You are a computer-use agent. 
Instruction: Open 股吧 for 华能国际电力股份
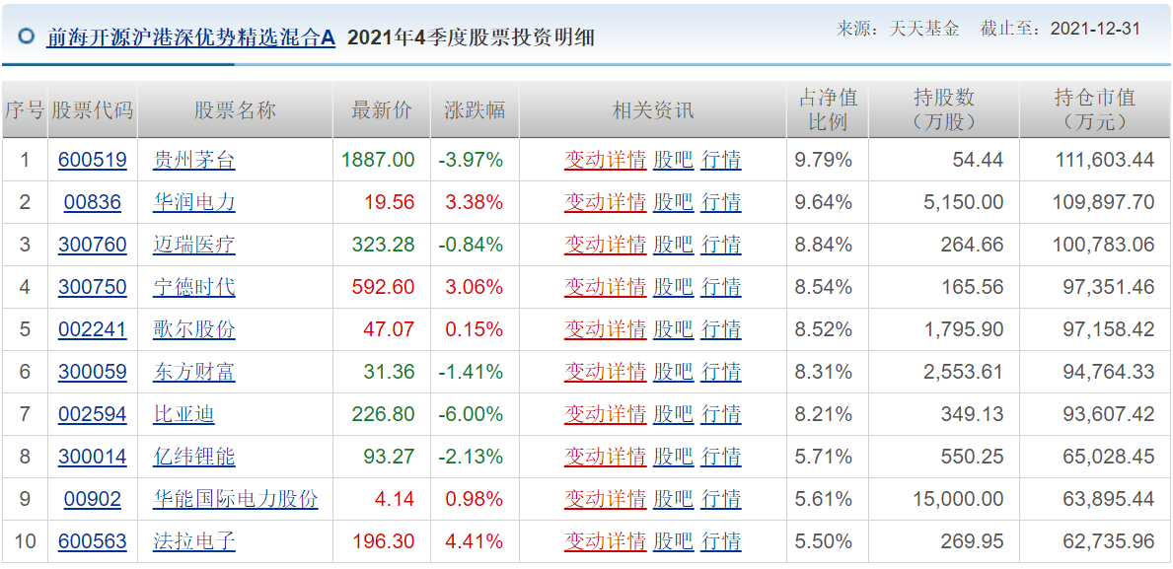click(x=673, y=499)
